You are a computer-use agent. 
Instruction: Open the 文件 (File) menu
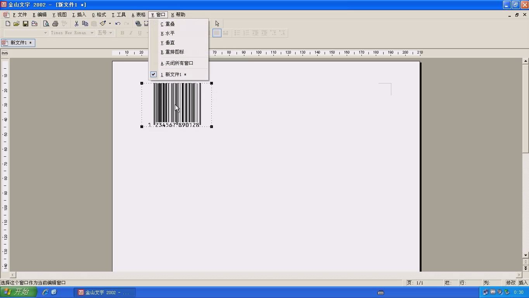coord(20,15)
